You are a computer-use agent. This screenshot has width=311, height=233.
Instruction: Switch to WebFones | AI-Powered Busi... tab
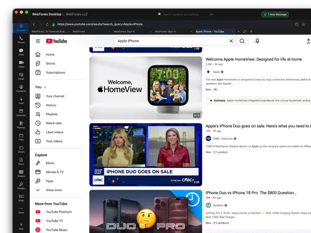click(x=50, y=32)
